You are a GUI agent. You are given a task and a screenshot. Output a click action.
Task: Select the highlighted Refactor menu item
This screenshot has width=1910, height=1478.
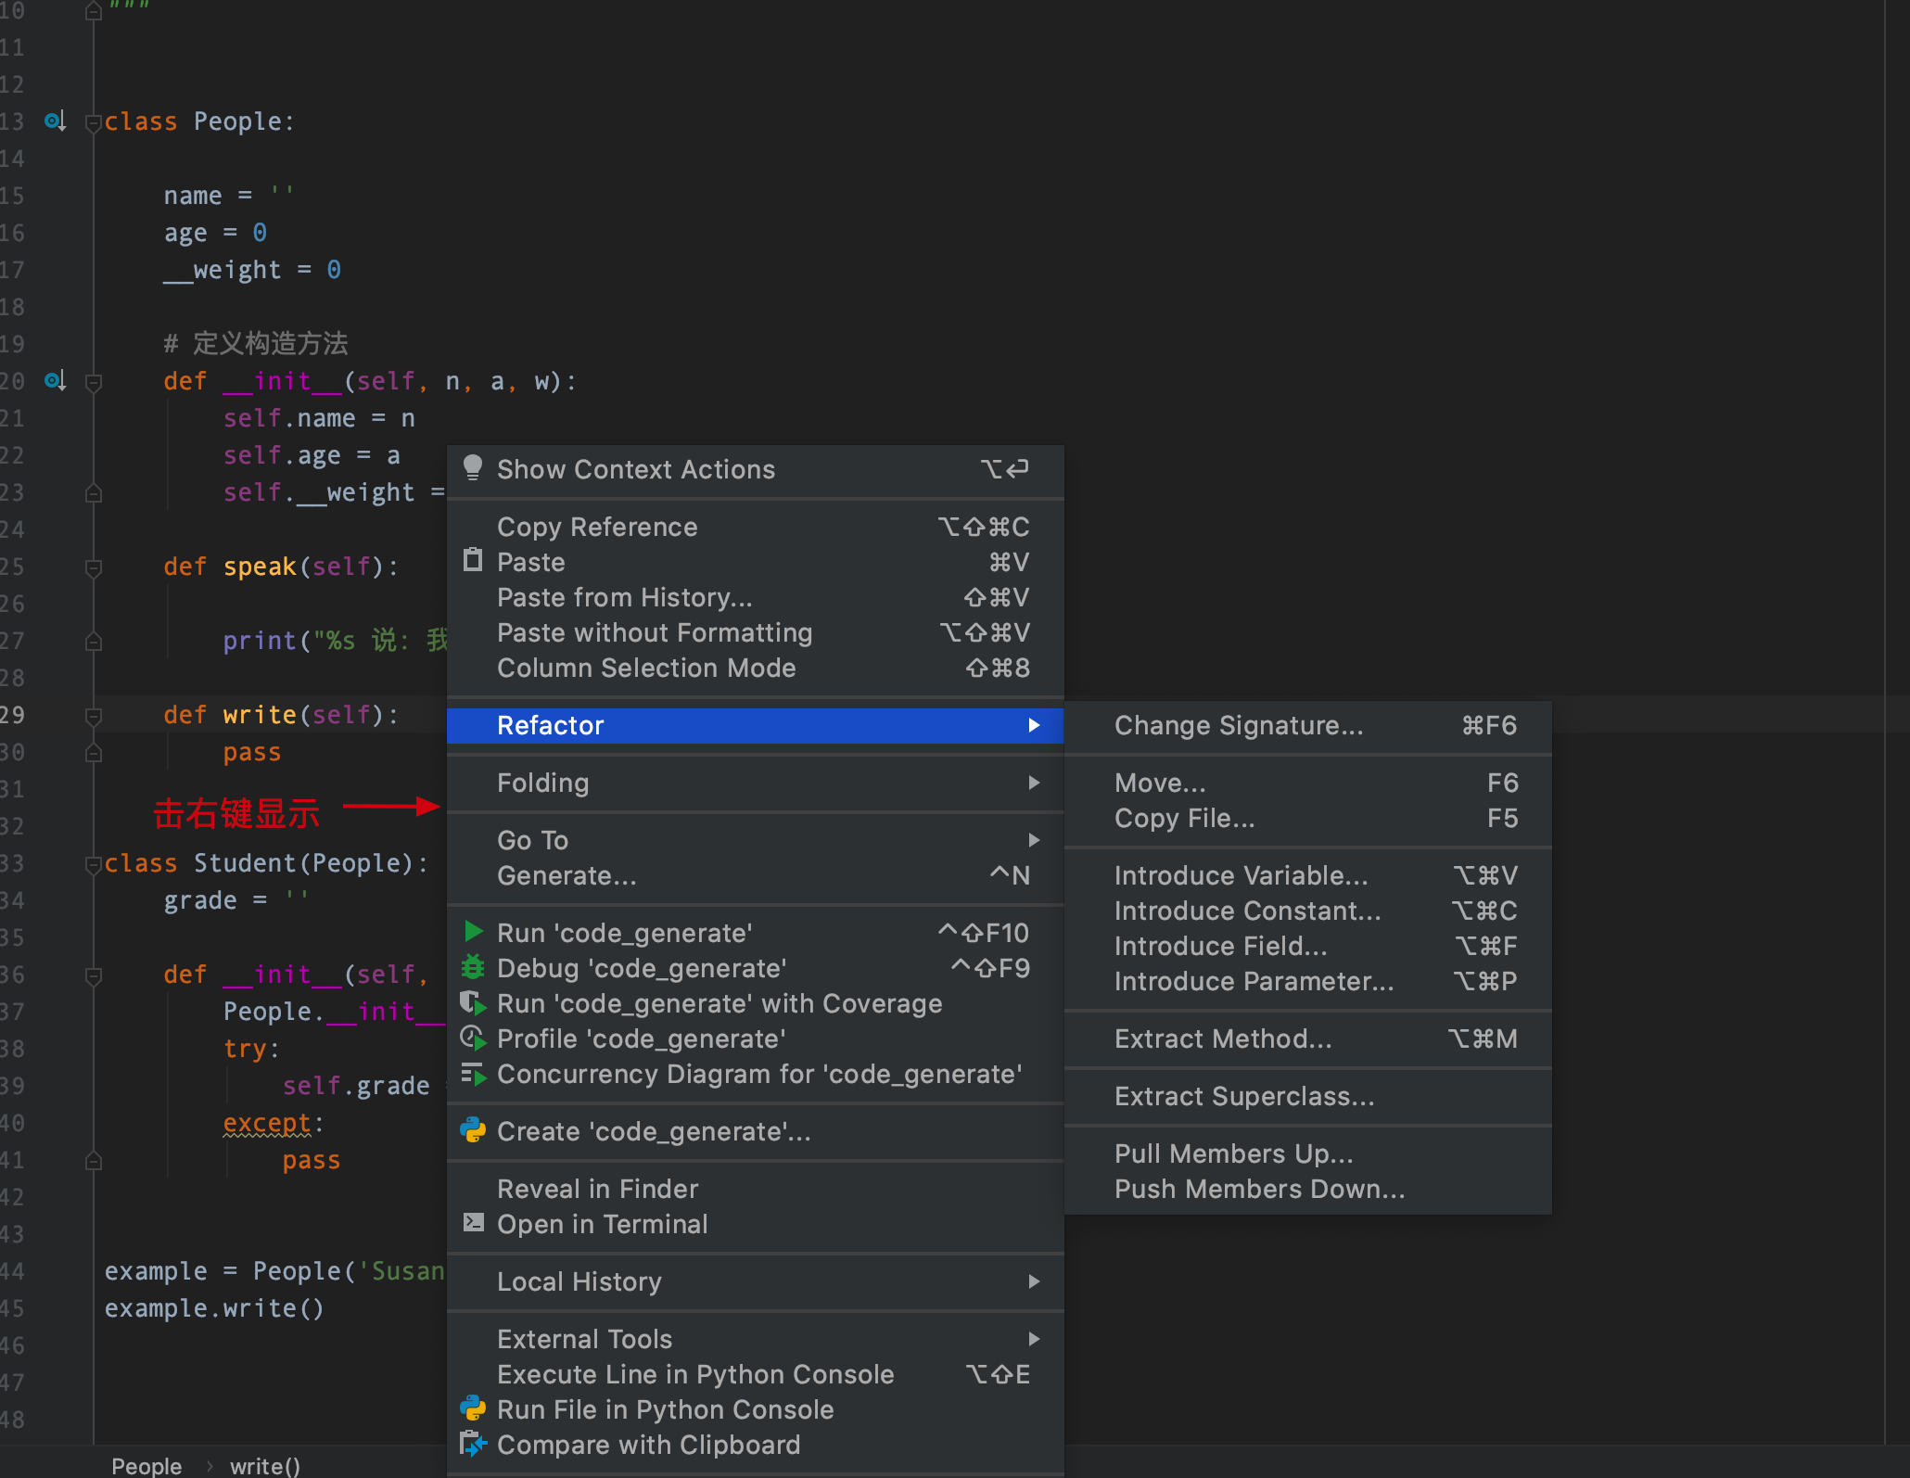click(755, 725)
